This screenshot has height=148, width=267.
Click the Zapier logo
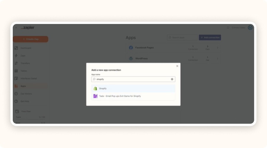click(x=28, y=28)
